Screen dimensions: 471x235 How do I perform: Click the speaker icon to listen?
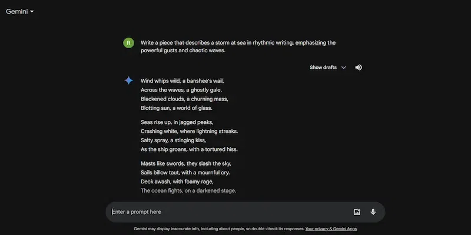(359, 68)
